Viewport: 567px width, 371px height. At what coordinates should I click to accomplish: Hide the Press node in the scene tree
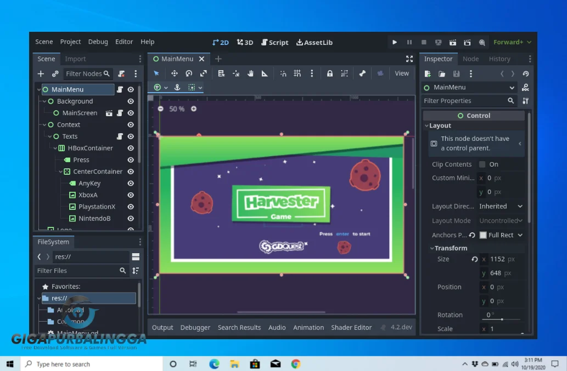[x=130, y=159]
